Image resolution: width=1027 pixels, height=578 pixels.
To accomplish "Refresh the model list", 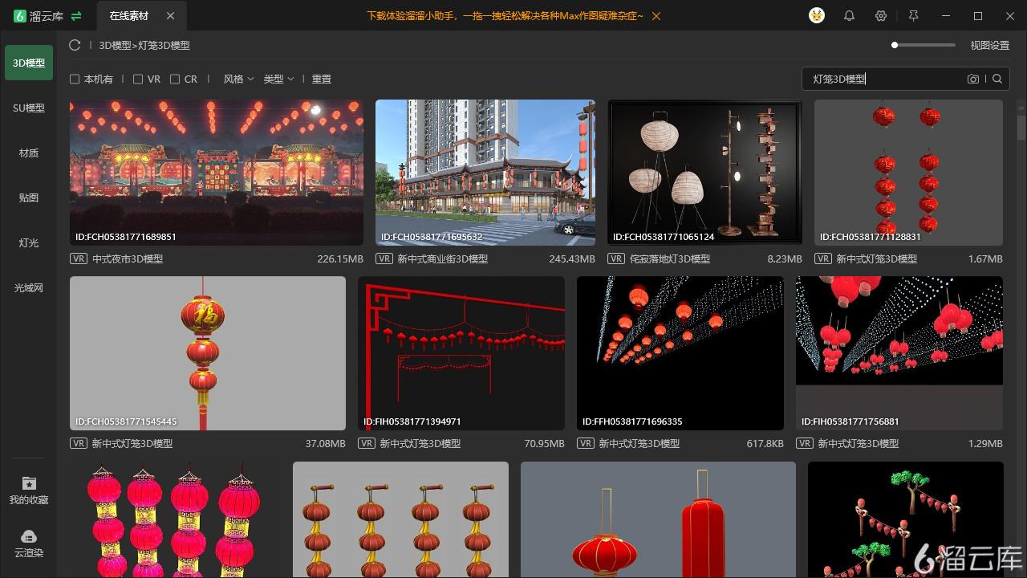I will [75, 46].
